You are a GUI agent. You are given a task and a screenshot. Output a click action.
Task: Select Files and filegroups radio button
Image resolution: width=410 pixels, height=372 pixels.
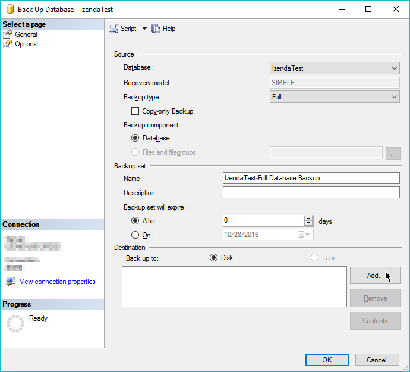click(135, 152)
